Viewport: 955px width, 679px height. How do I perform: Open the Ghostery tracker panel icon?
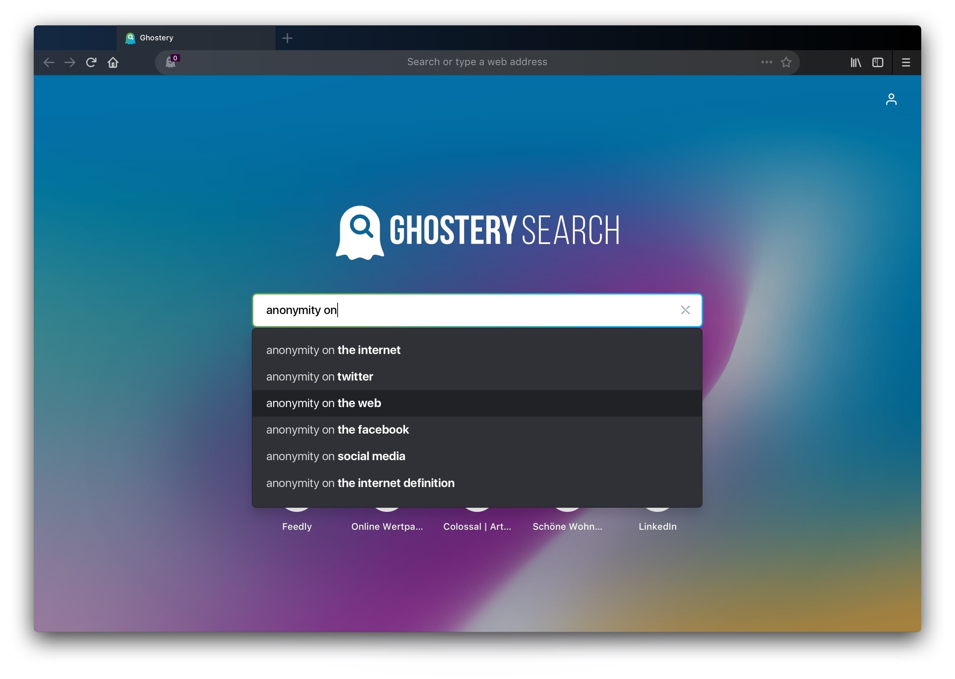171,62
